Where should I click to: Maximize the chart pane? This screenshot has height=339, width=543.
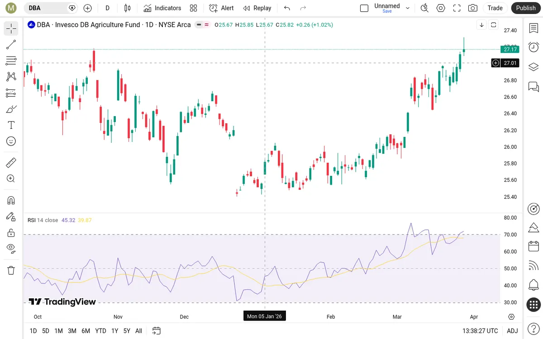[494, 25]
